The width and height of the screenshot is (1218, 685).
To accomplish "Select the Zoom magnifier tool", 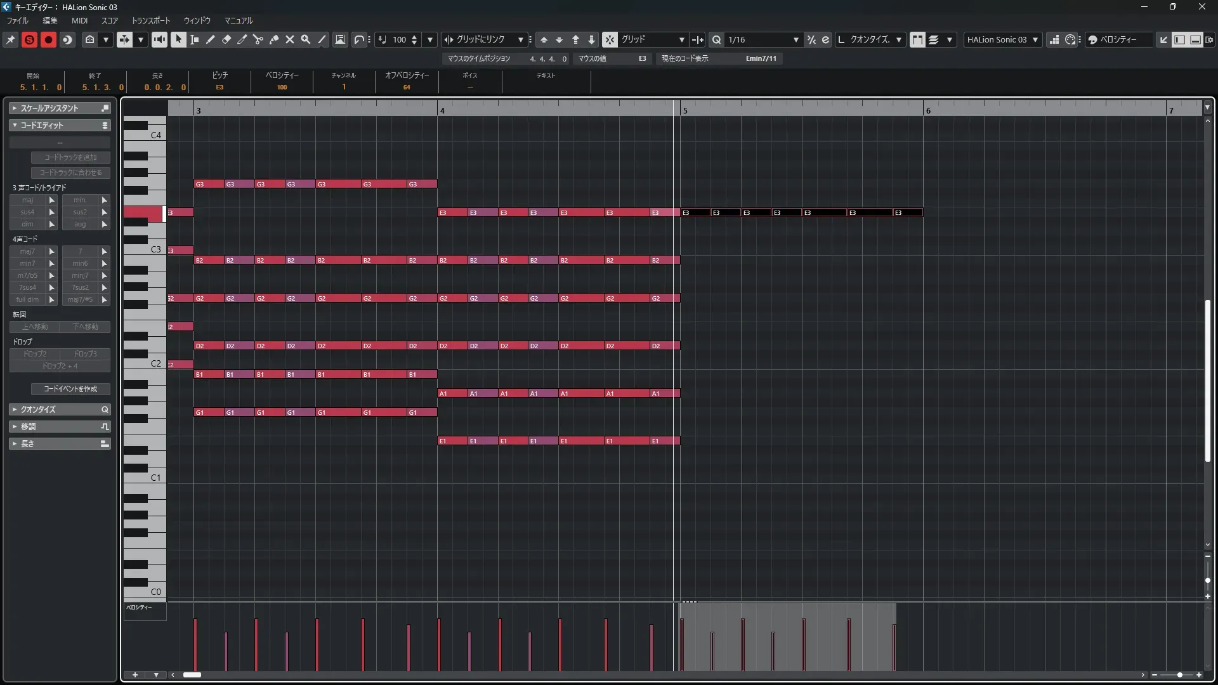I will coord(305,39).
